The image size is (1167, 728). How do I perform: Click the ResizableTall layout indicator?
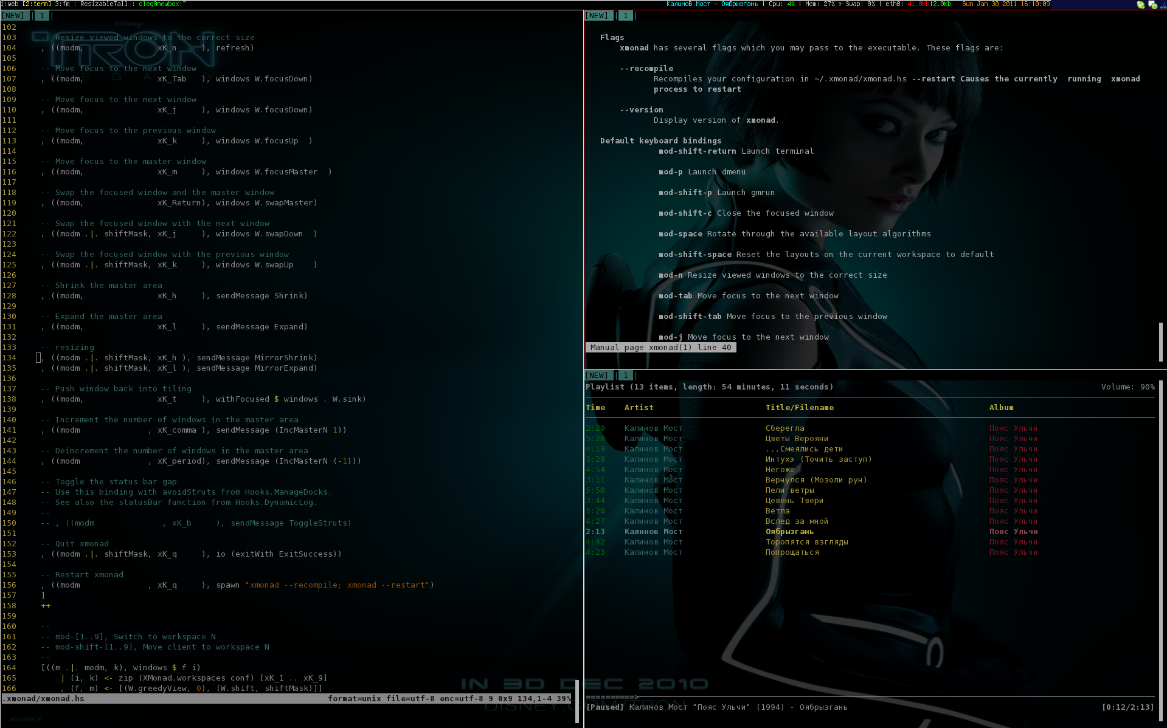pyautogui.click(x=104, y=4)
